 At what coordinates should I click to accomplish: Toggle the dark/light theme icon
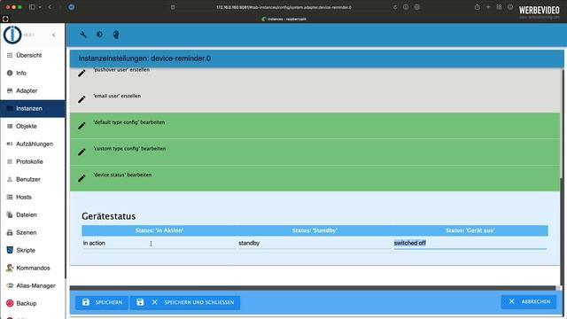pos(99,35)
